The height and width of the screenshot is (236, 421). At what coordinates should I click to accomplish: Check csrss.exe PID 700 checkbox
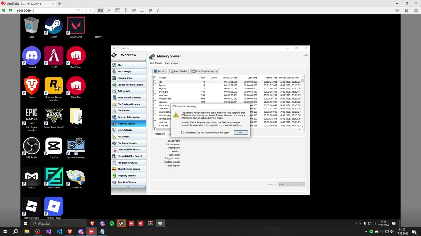point(155,102)
